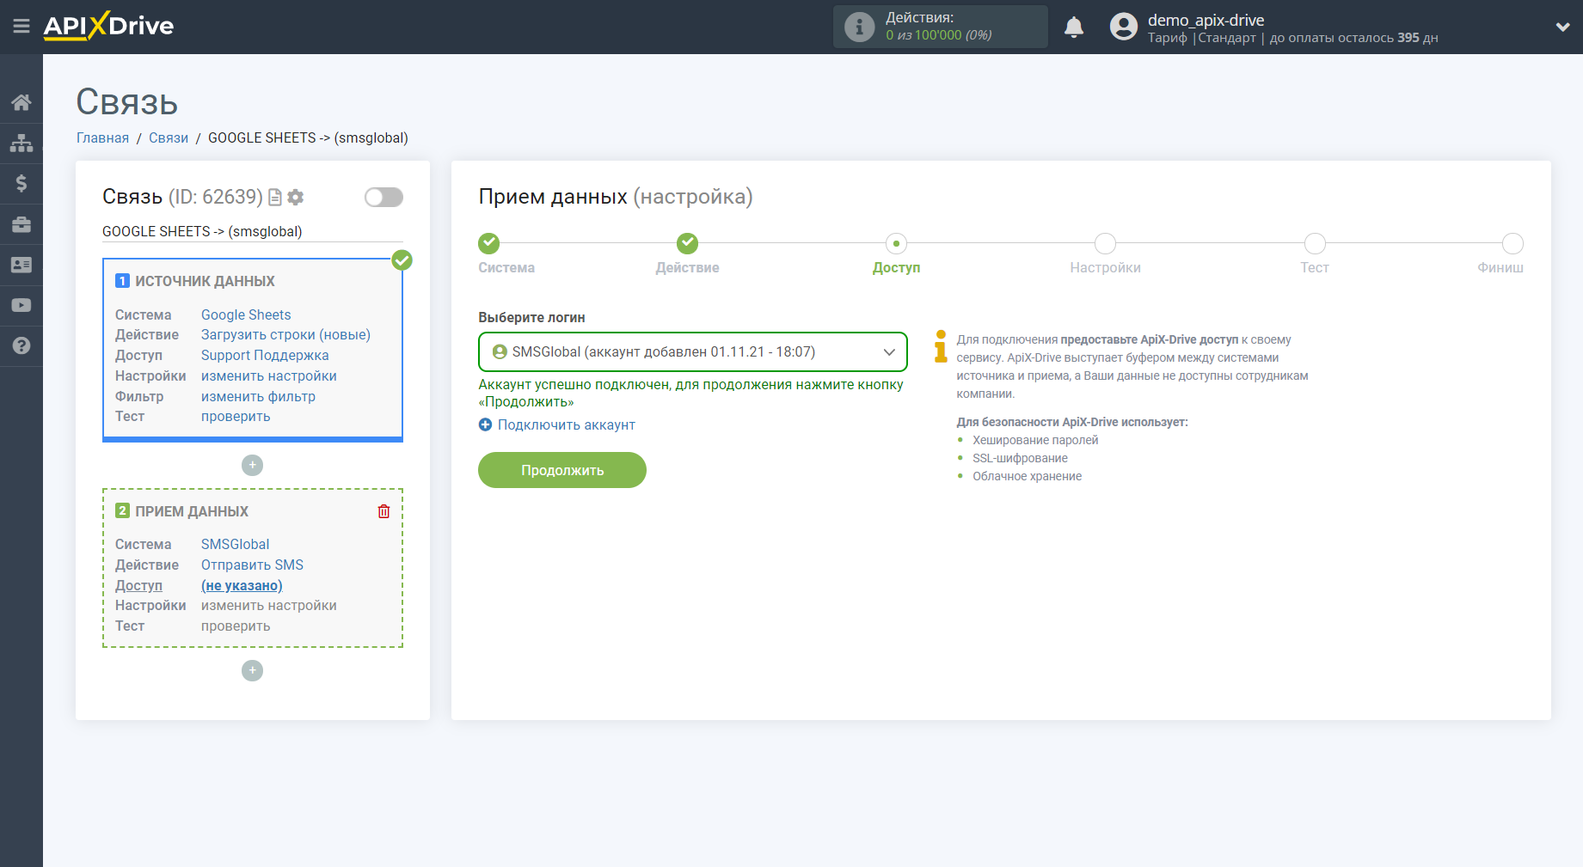
Task: Open the SMSGlobal login dropdown
Action: 692,351
